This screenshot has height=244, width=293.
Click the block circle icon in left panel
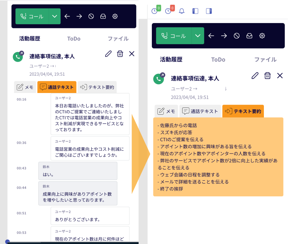(91, 16)
